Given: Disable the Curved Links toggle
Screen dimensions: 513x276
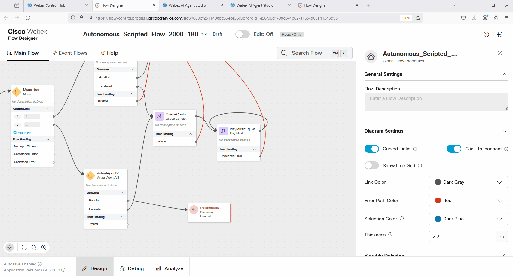Looking at the screenshot, I should coord(371,149).
